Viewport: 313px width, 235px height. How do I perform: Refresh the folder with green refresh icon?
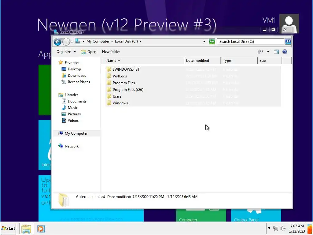click(x=212, y=42)
